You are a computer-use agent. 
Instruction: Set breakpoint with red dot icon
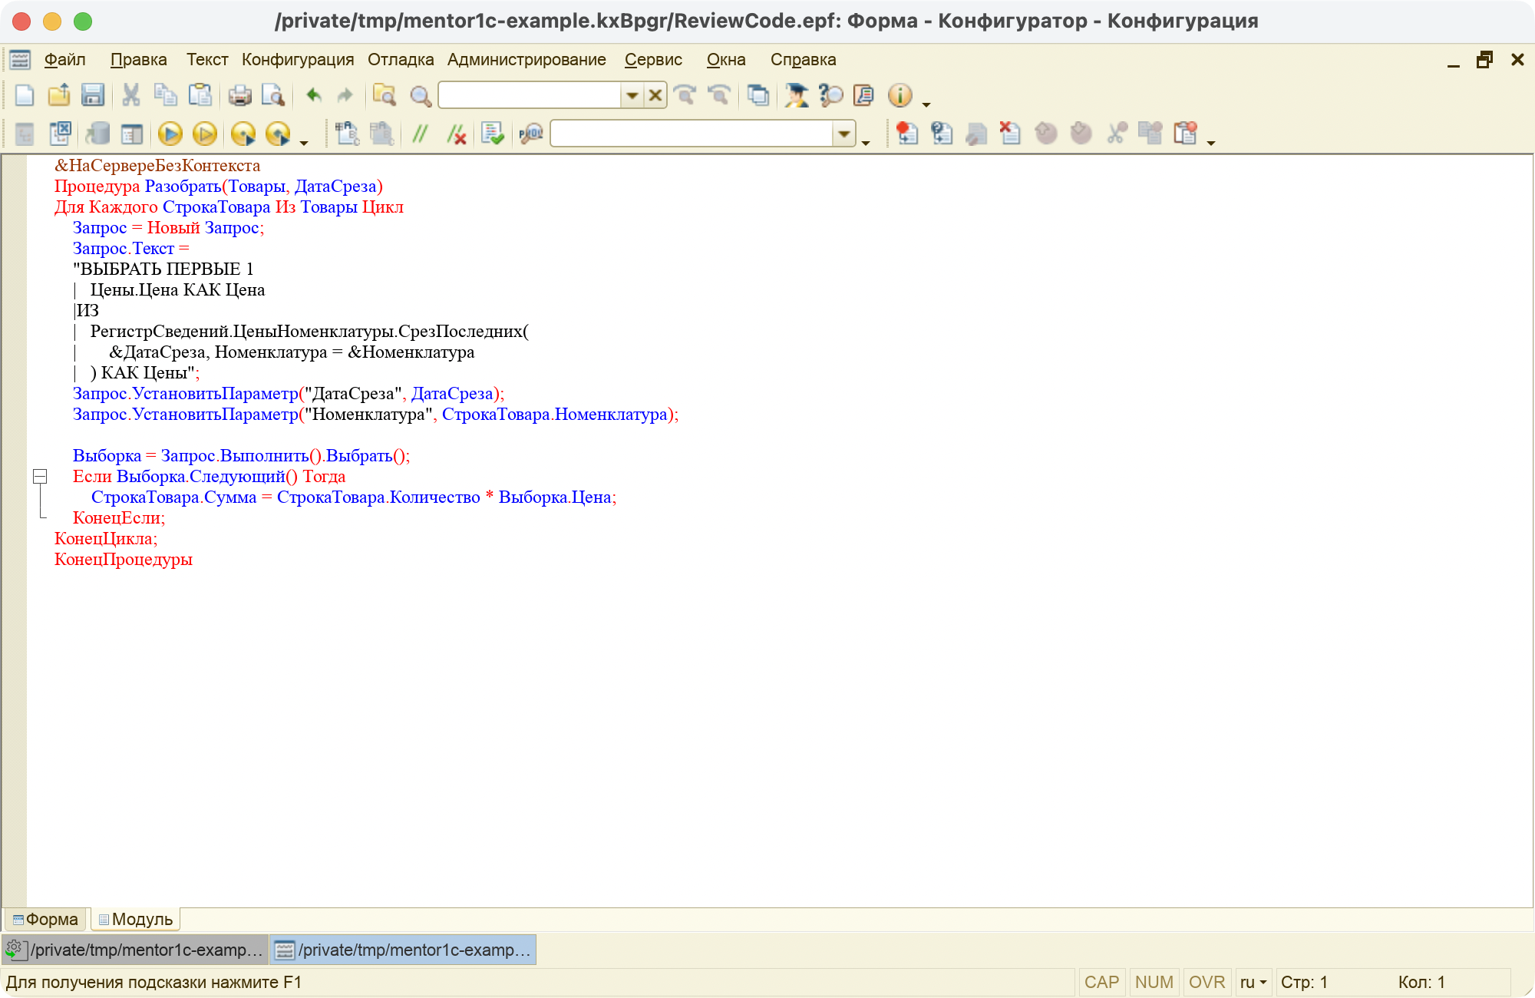click(907, 134)
